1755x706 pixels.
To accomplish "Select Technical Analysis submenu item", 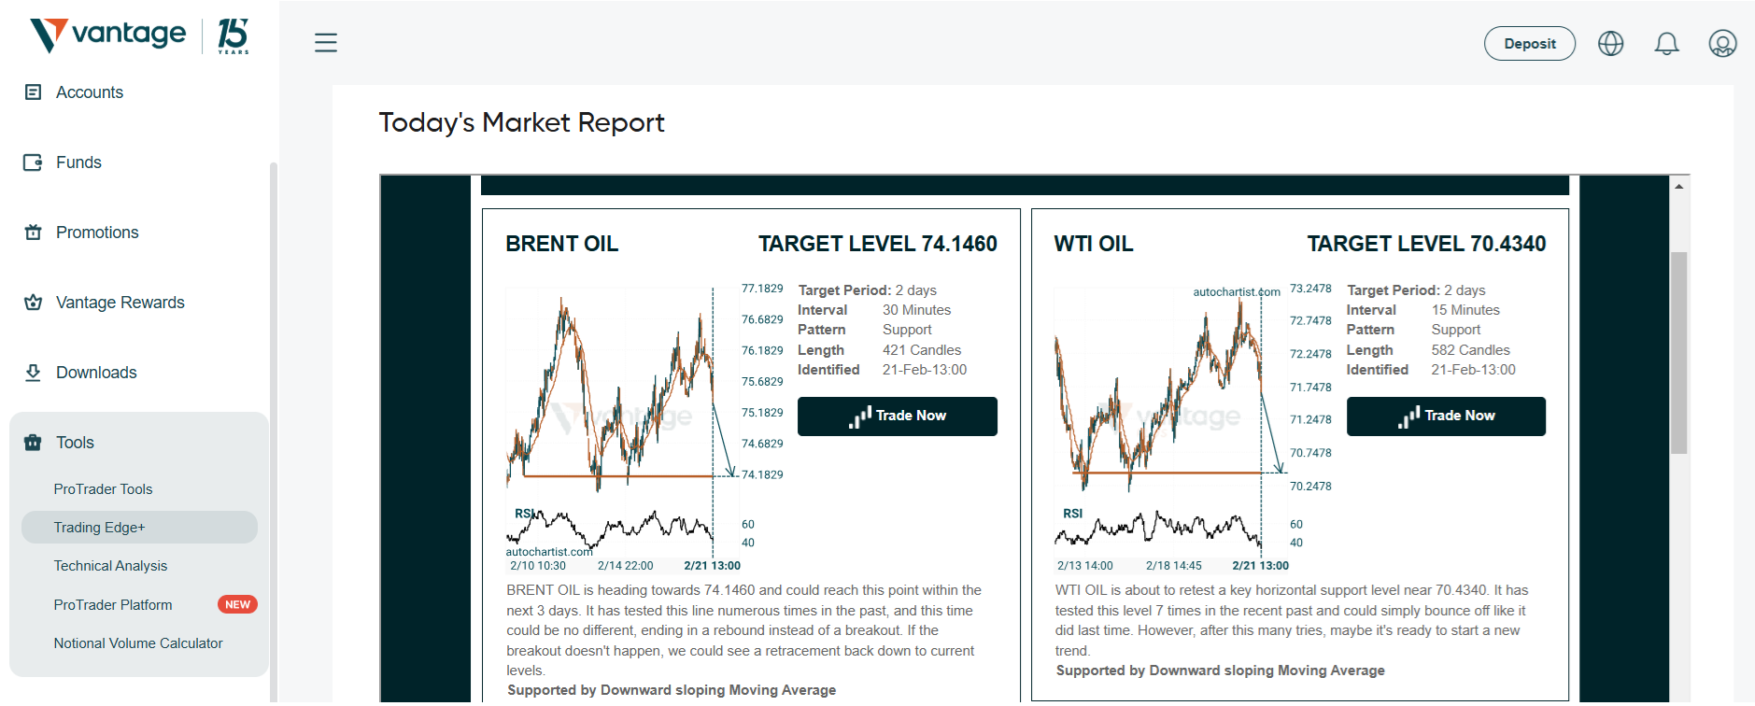I will pyautogui.click(x=110, y=566).
